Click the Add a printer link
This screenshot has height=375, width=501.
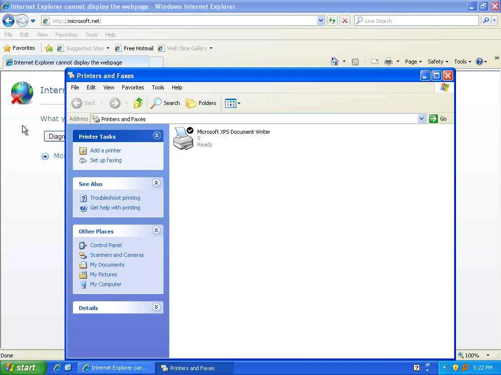click(106, 150)
